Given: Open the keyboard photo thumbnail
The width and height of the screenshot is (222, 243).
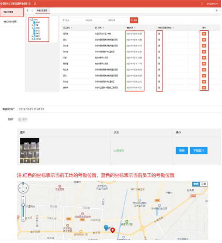Looking at the screenshot, I should coord(30,151).
